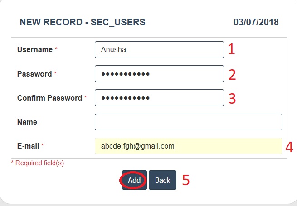Click the red number 1 annotation

pyautogui.click(x=231, y=49)
